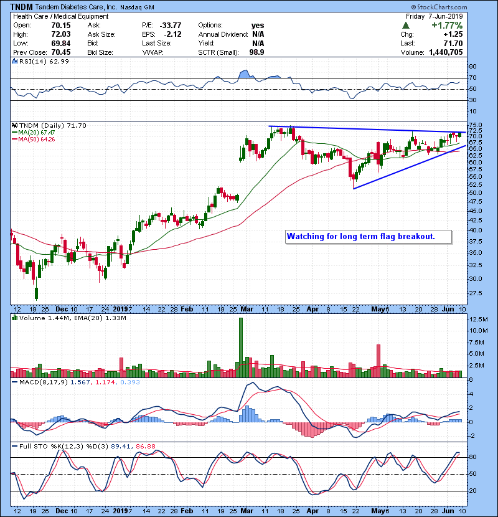Click the 'Watching for long term flag breakout.' annotation
Screen dimensions: 498x517
pyautogui.click(x=369, y=237)
